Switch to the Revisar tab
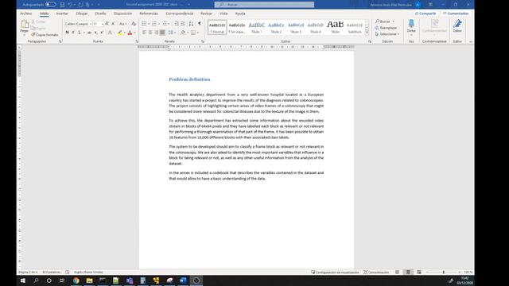The height and width of the screenshot is (286, 509). click(x=206, y=14)
